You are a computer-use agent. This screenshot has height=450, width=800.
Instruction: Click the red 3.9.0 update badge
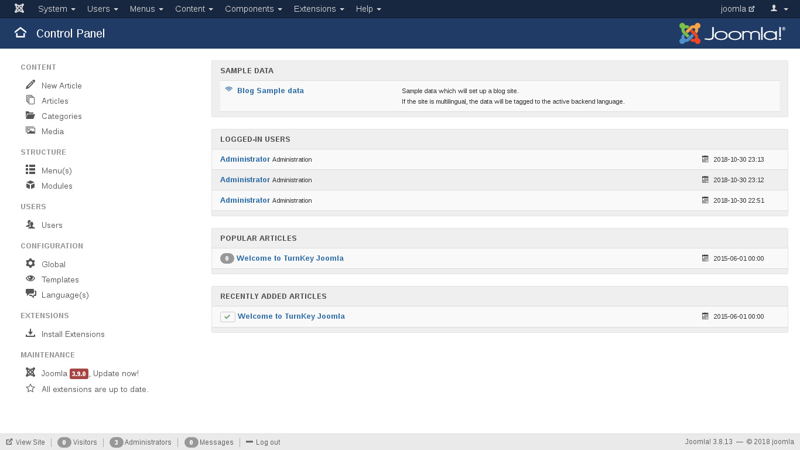point(79,374)
